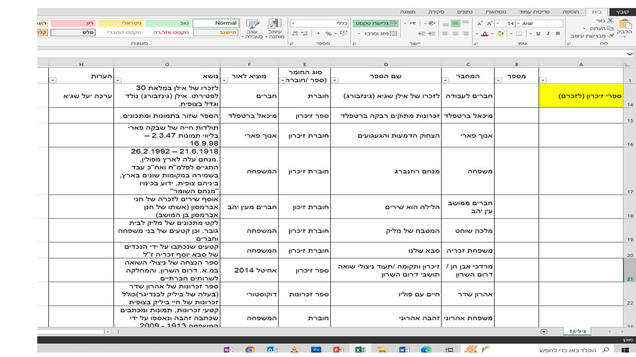Toggle Bold formatting
The width and height of the screenshot is (636, 357).
coord(558,34)
